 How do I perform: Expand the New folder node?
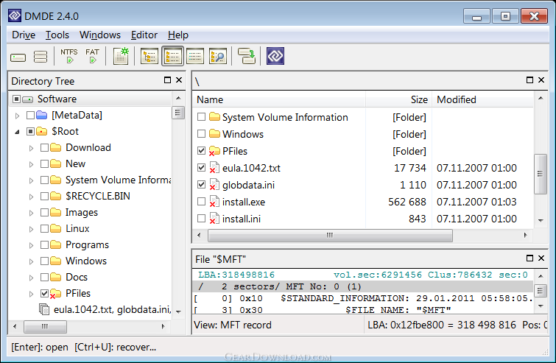(x=31, y=164)
